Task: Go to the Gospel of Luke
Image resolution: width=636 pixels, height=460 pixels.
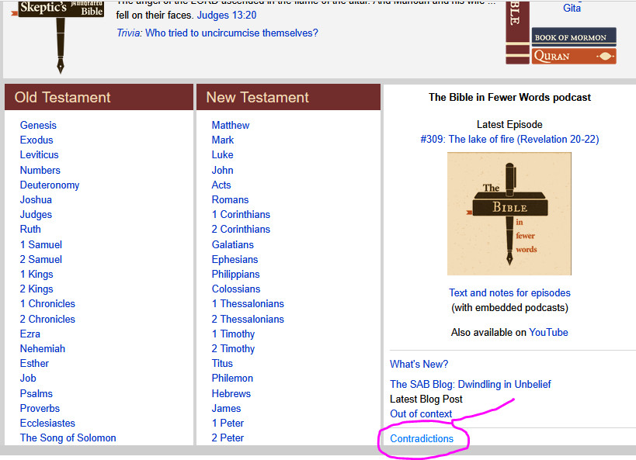Action: pos(222,155)
